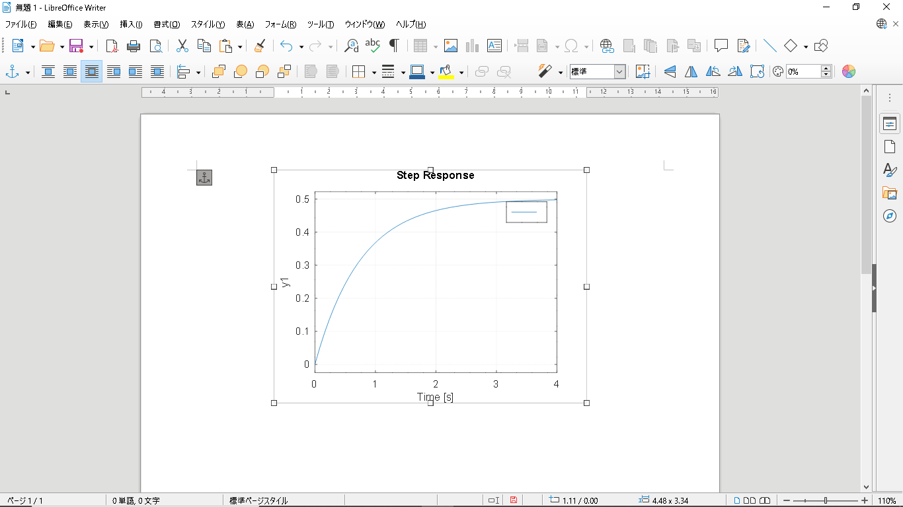
Task: Click the Crop image tool
Action: click(x=643, y=71)
